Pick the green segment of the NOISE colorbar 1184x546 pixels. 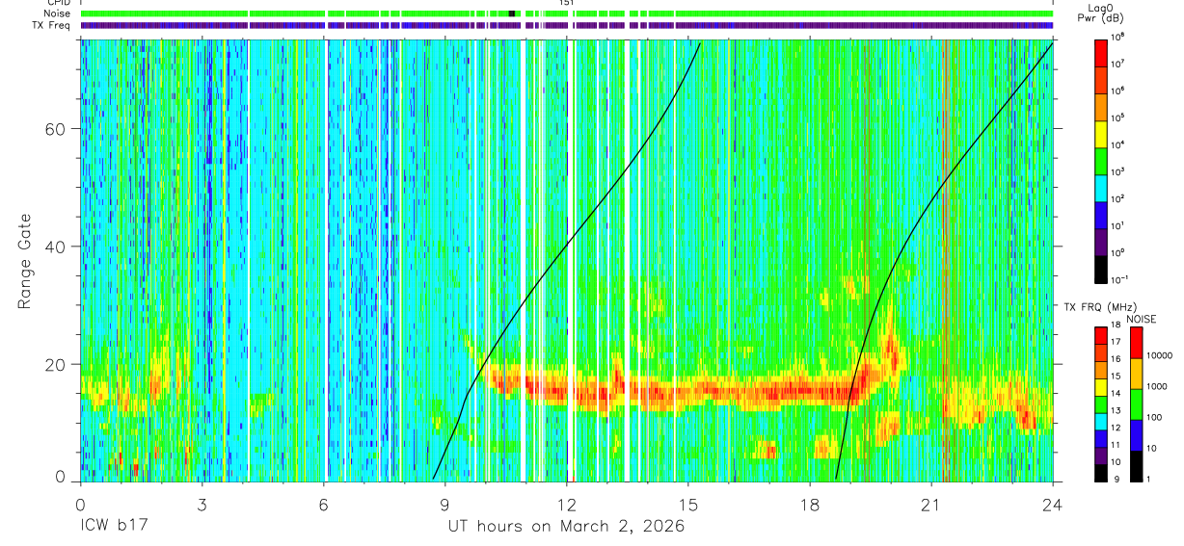point(1135,403)
